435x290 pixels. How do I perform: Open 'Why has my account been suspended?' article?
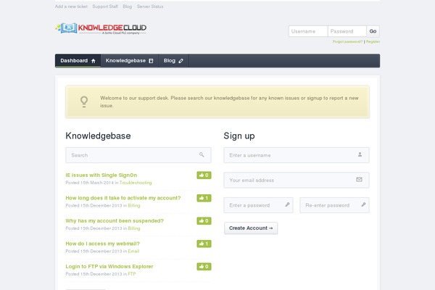115,220
